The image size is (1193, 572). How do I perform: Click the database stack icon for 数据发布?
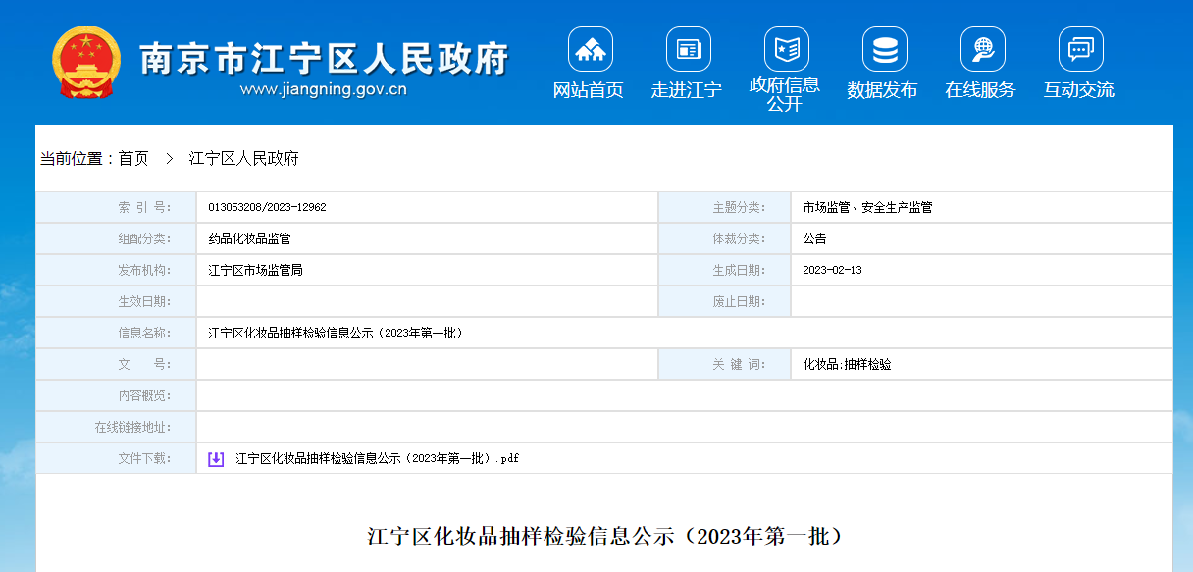[x=884, y=49]
